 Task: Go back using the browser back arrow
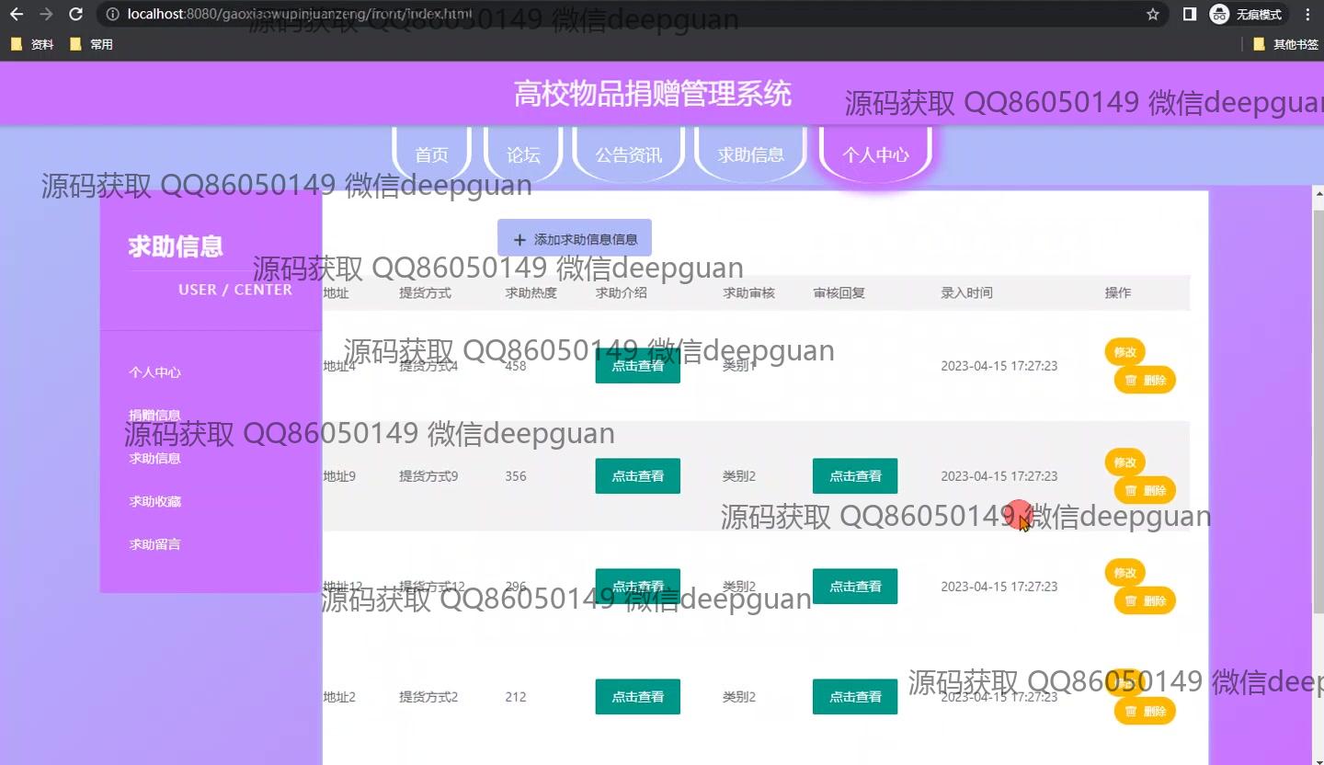pos(17,14)
